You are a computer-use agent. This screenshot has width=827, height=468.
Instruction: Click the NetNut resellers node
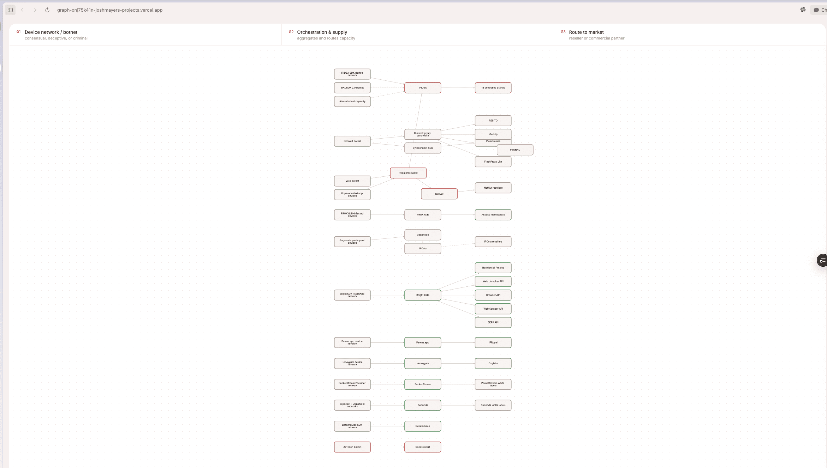coord(493,188)
